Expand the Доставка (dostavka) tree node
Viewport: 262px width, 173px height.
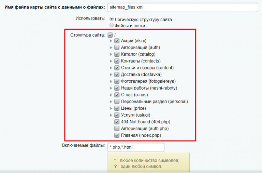tap(111, 75)
